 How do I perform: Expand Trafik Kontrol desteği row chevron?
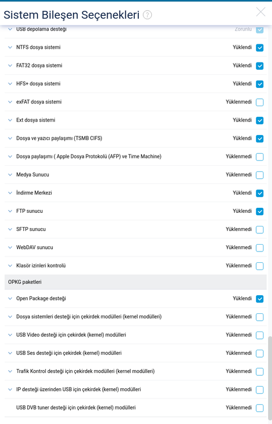click(10, 371)
